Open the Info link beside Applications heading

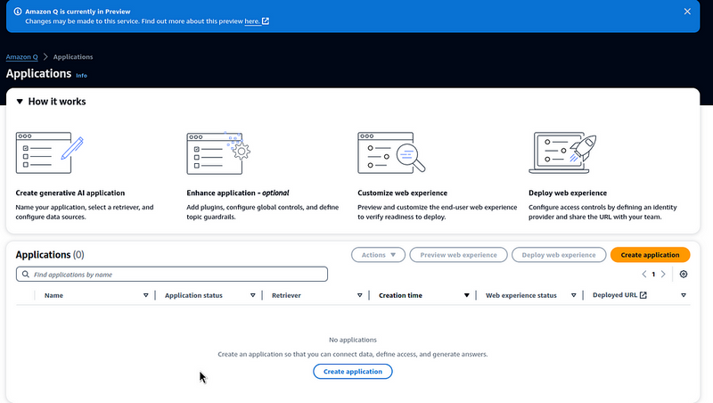81,76
